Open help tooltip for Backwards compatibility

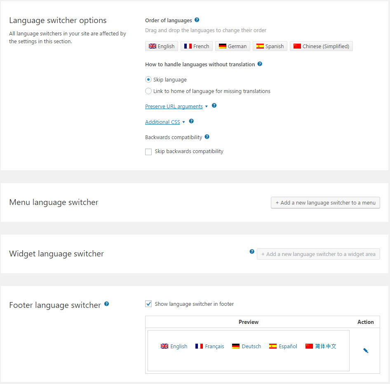[207, 137]
